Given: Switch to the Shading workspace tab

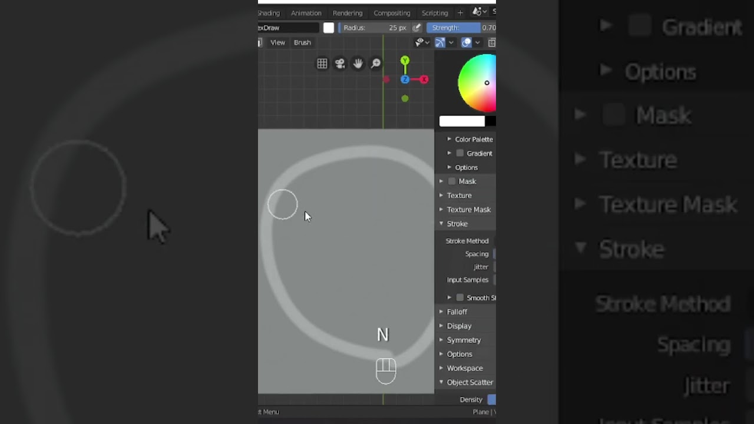Looking at the screenshot, I should (269, 13).
